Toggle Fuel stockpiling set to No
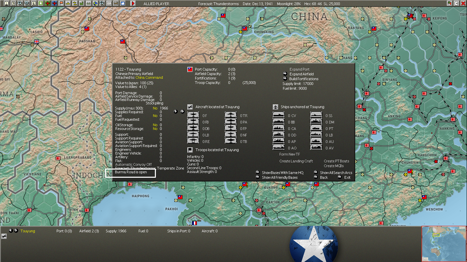Image resolution: width=467 pixels, height=262 pixels. 155,116
